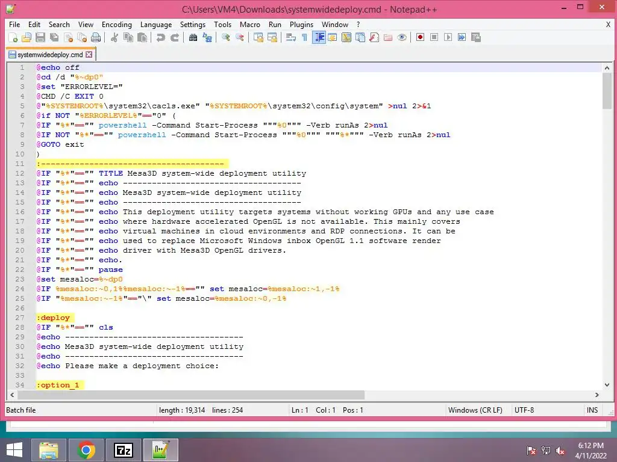The height and width of the screenshot is (462, 617).
Task: Open the Function List icon
Action: (374, 37)
